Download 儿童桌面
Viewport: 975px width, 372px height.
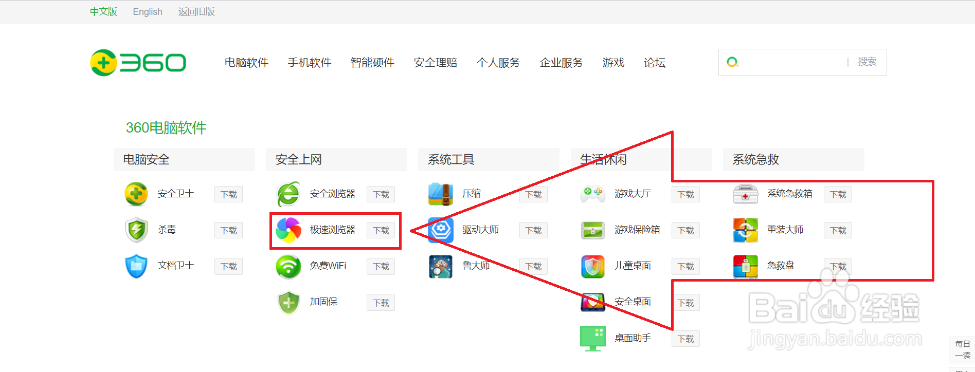point(685,266)
